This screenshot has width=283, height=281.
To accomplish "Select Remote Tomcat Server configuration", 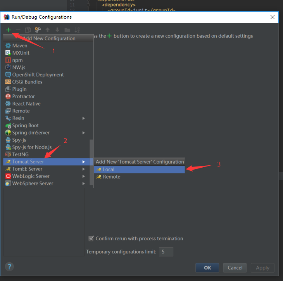I will click(x=139, y=177).
